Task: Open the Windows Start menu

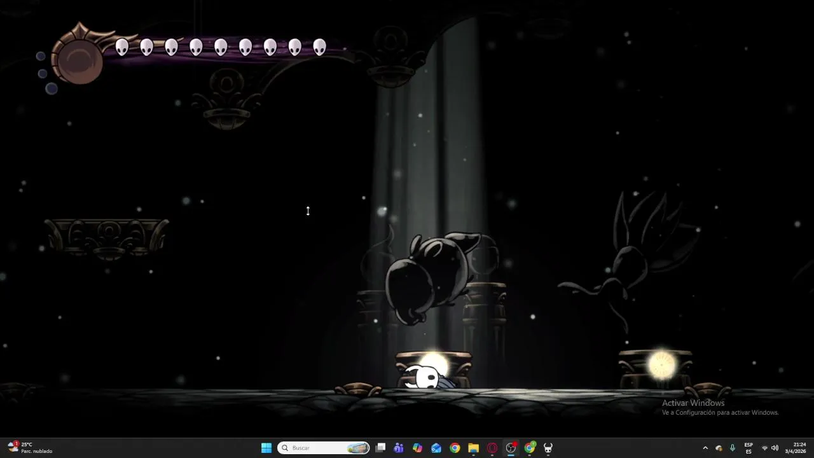Action: (x=266, y=448)
